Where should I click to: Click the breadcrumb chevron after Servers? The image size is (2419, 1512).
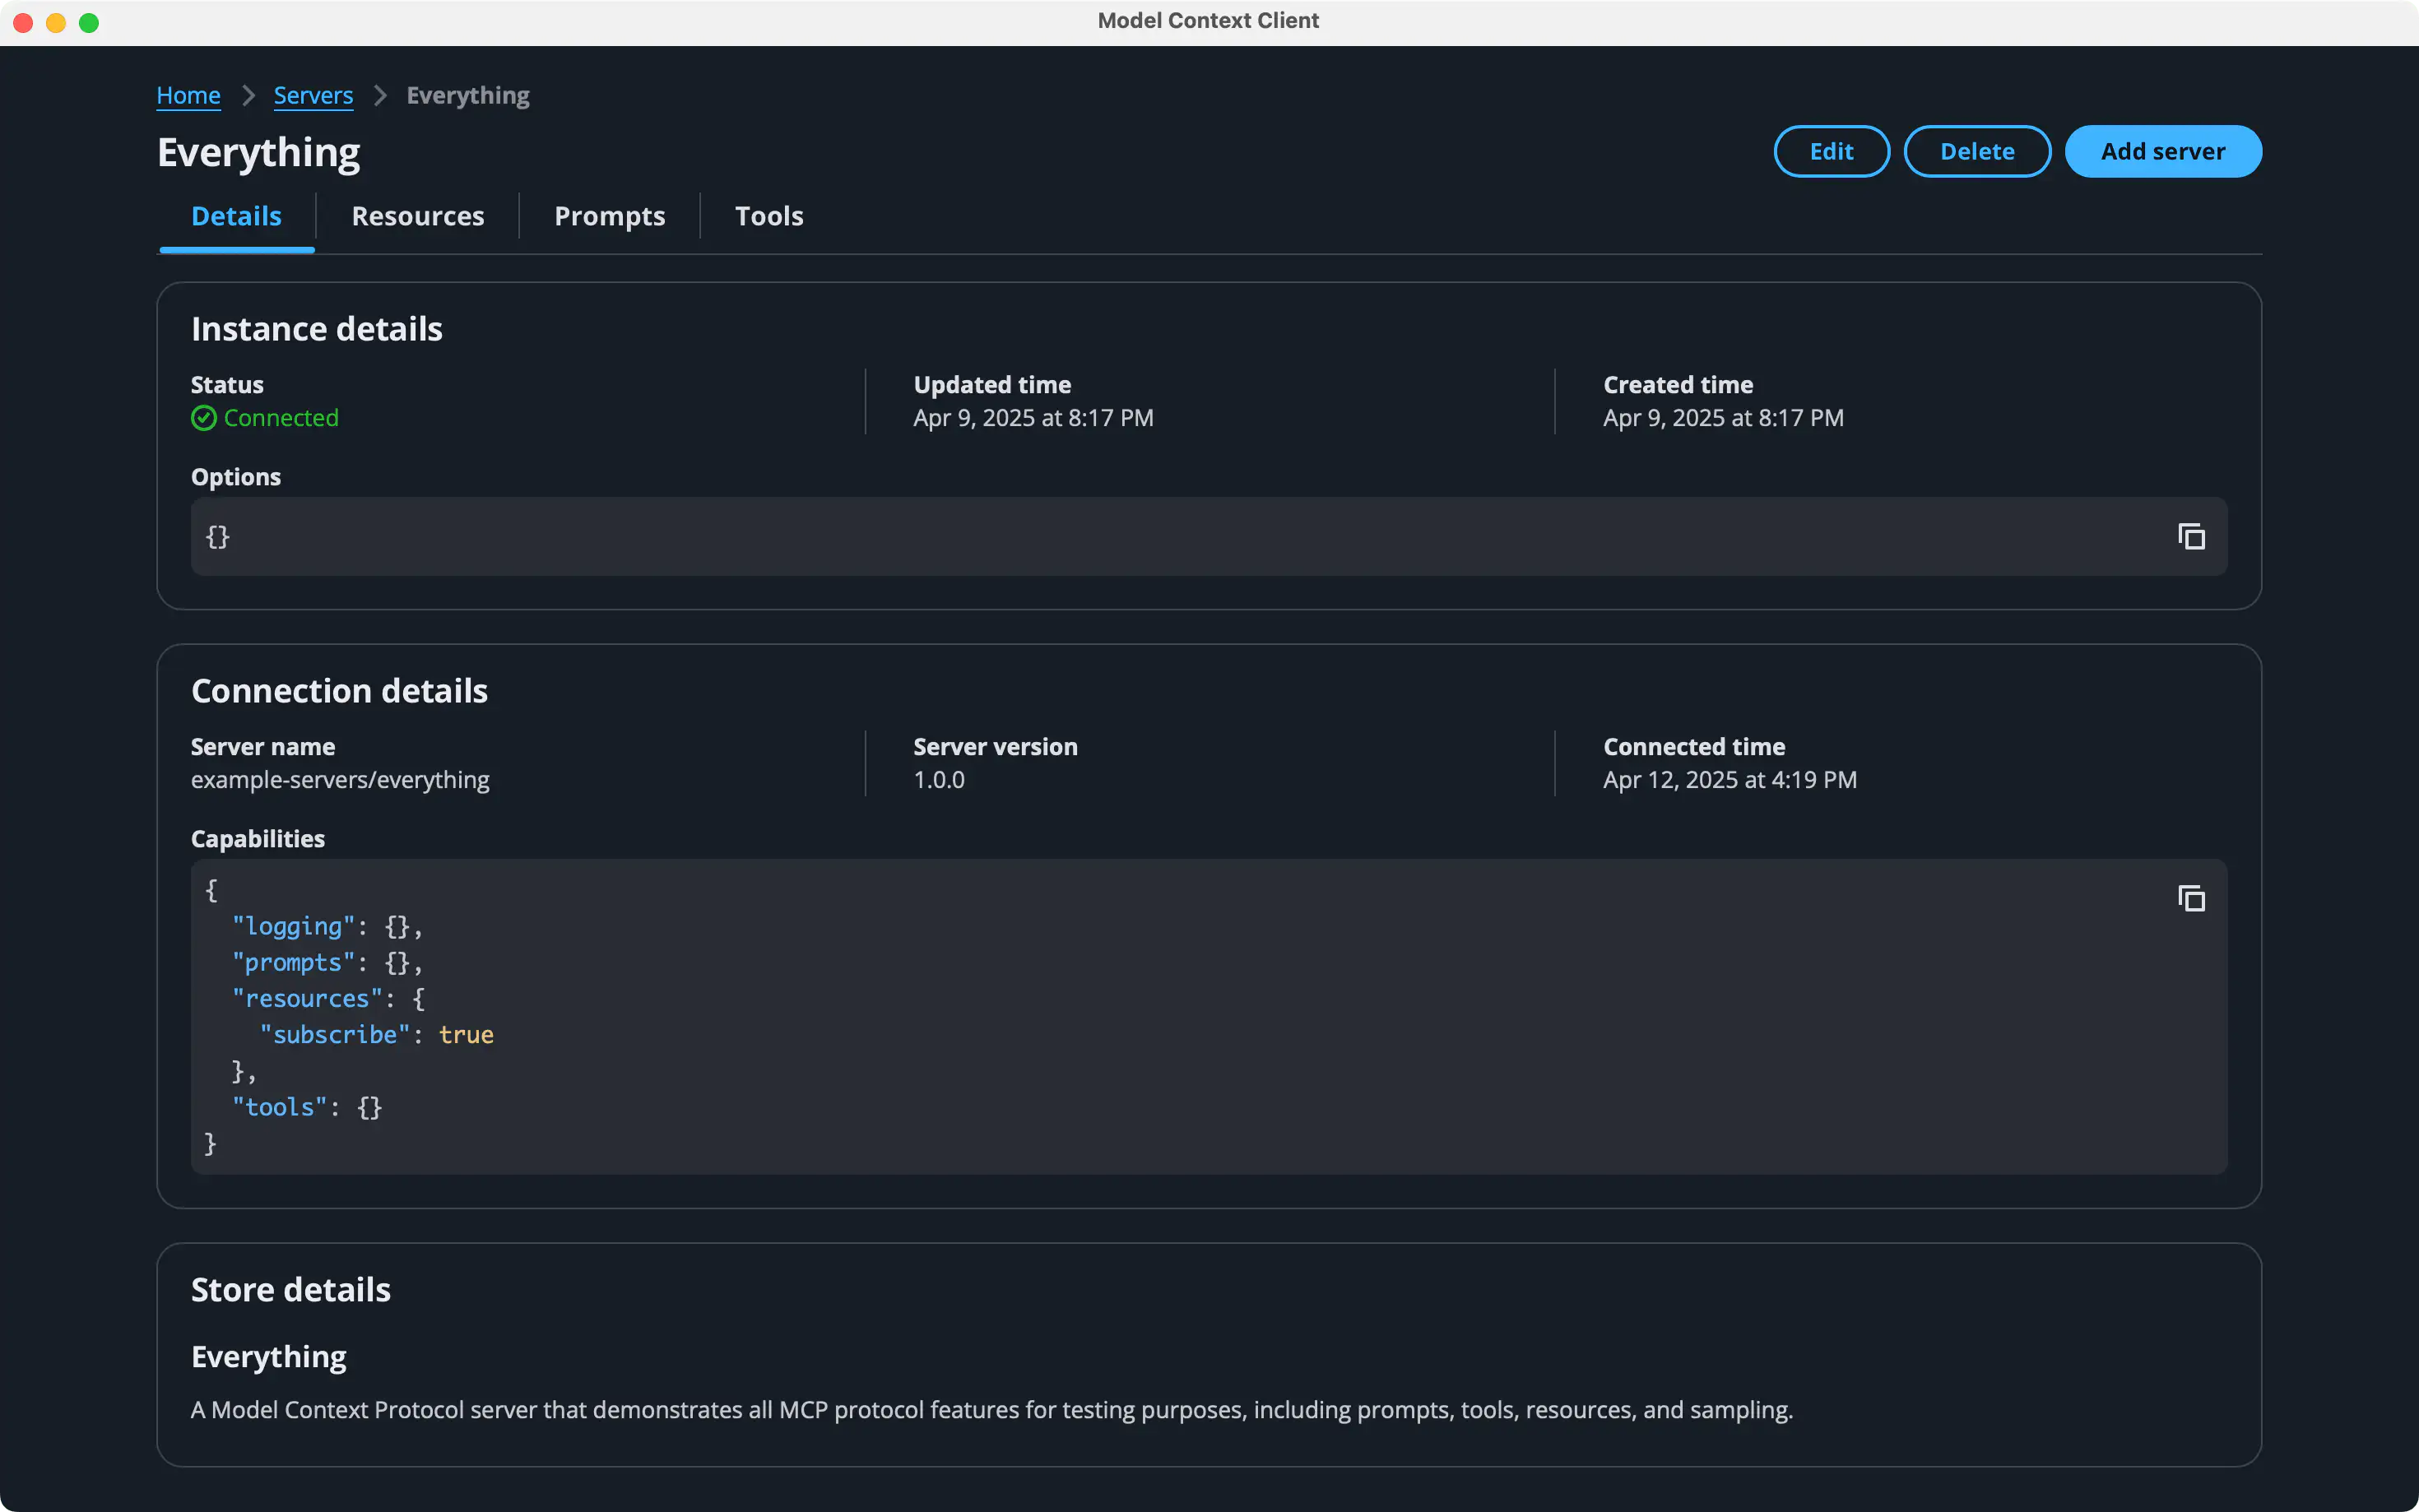[380, 95]
